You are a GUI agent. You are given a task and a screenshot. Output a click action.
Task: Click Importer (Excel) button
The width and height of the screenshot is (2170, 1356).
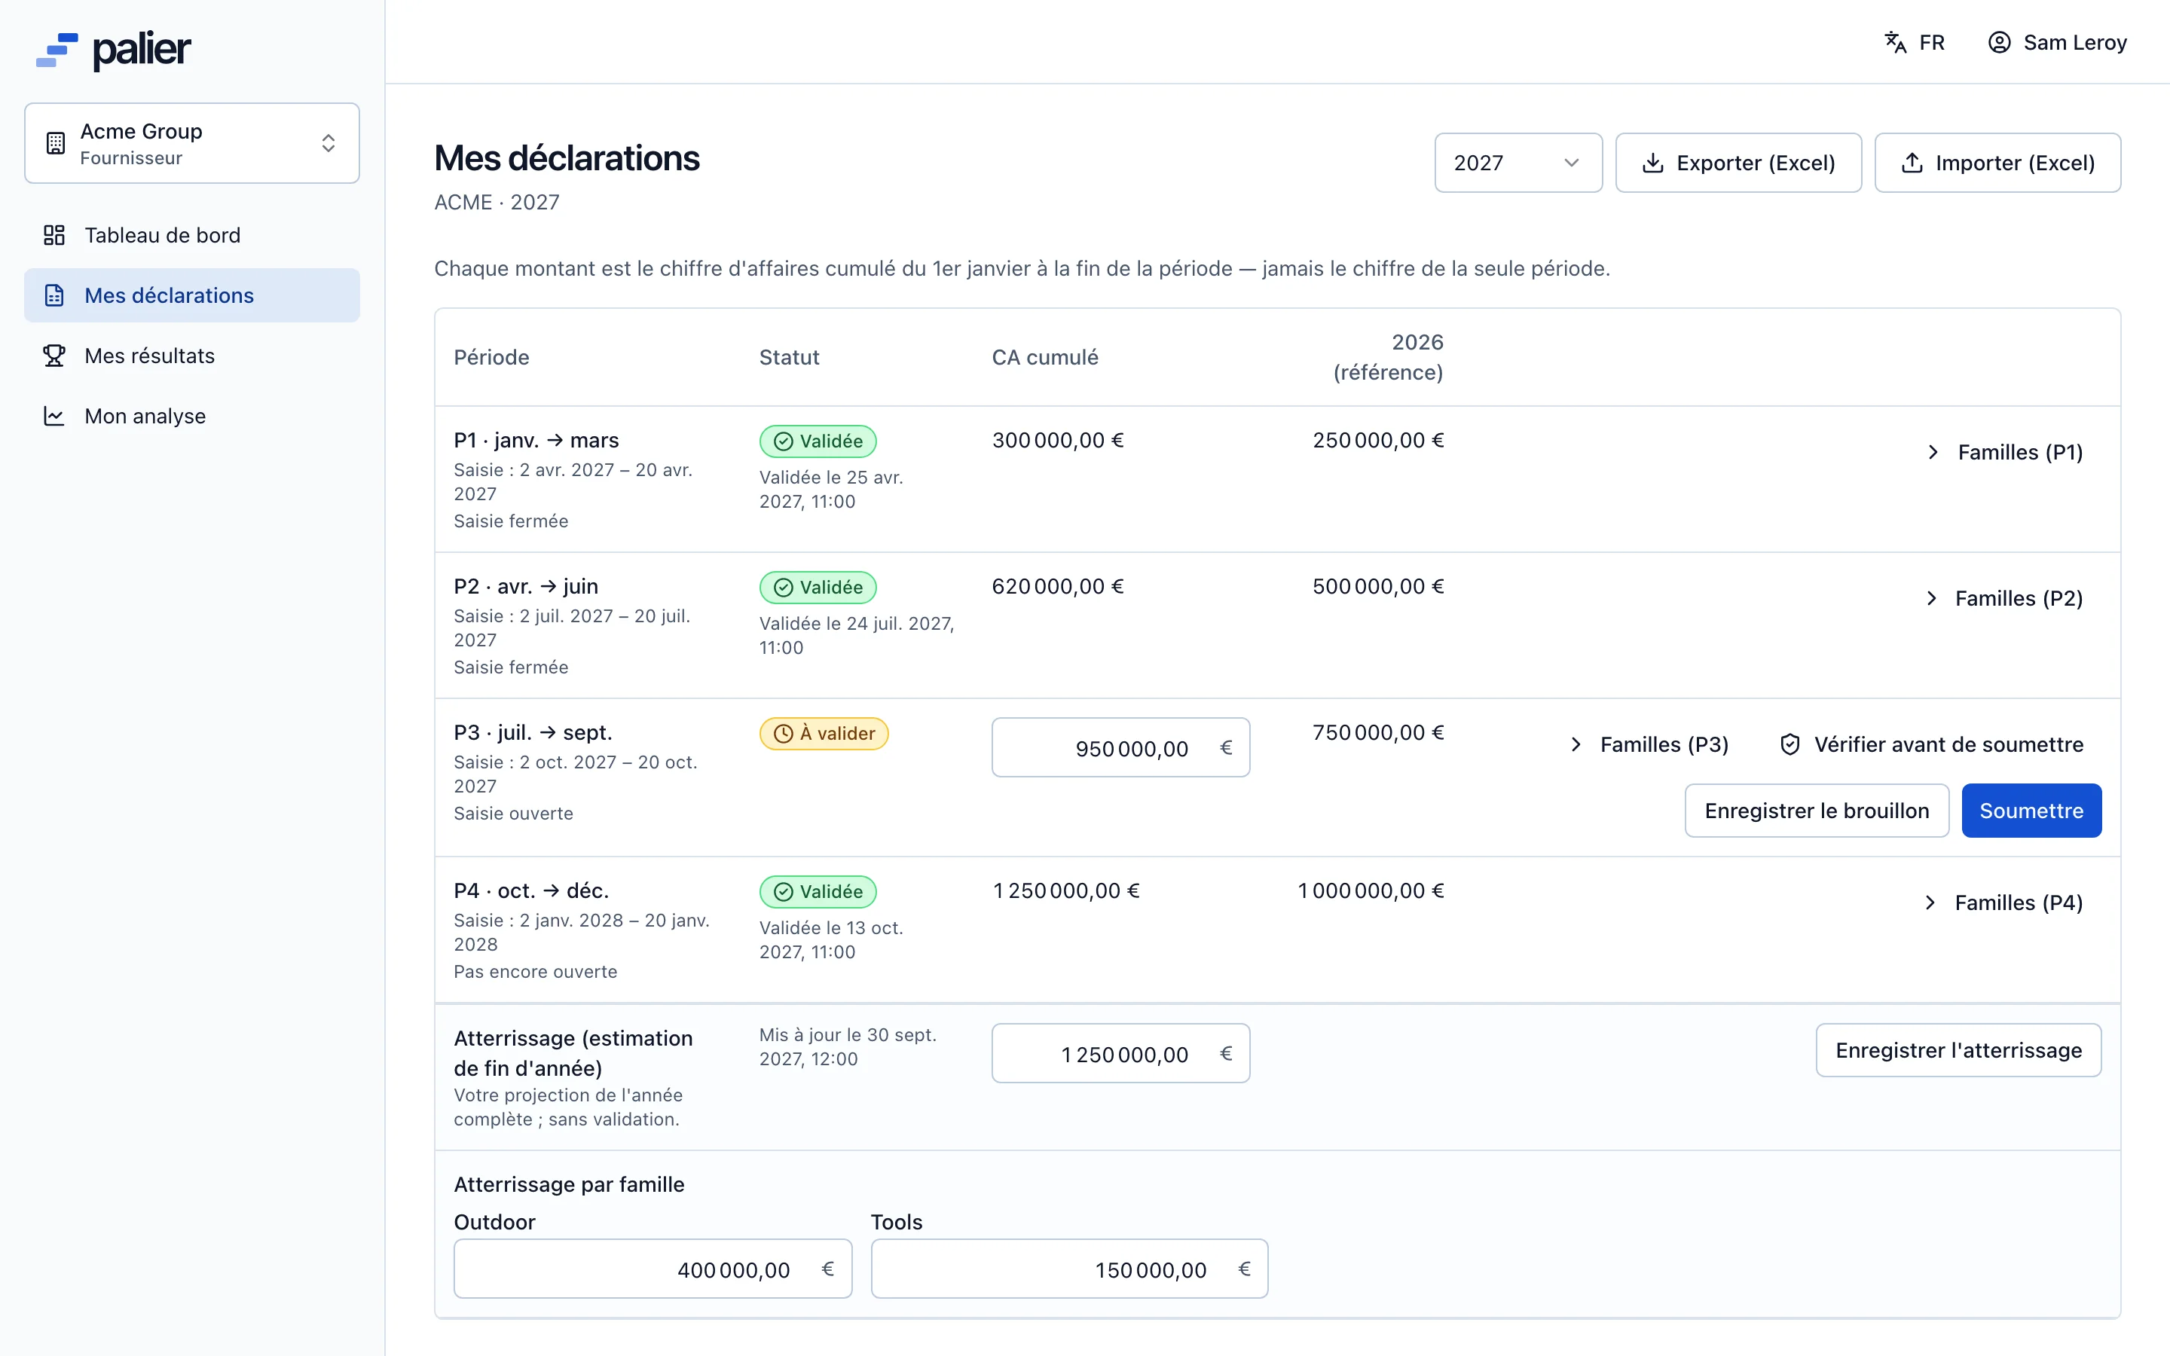1997,162
